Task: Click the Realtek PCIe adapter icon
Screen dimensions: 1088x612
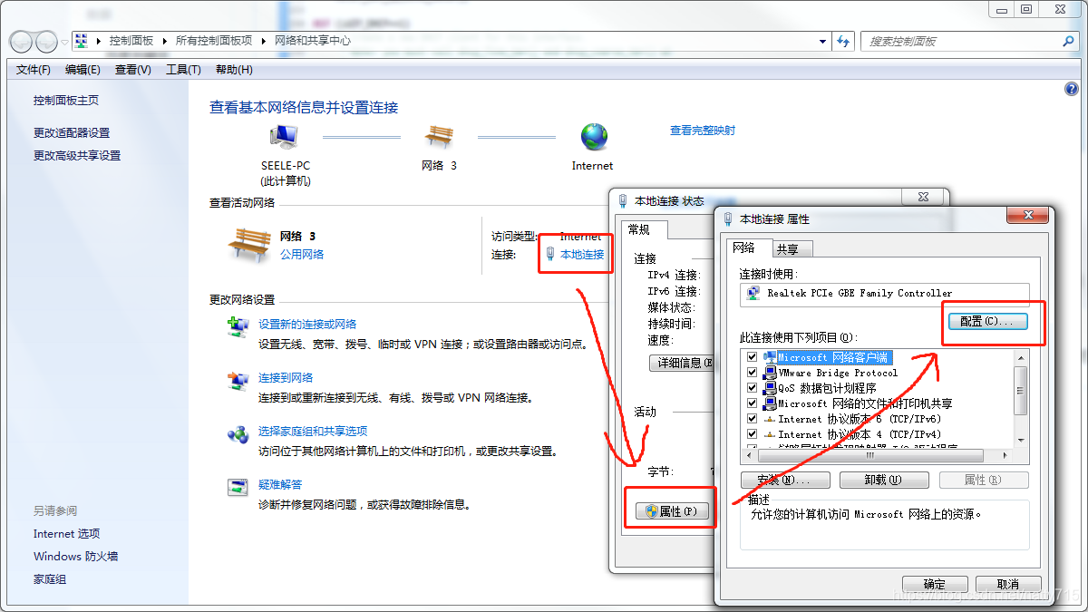Action: [x=753, y=293]
